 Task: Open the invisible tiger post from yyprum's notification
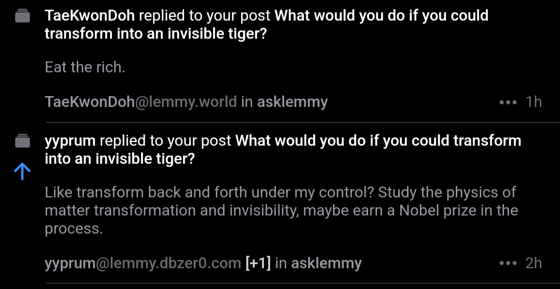(x=378, y=141)
